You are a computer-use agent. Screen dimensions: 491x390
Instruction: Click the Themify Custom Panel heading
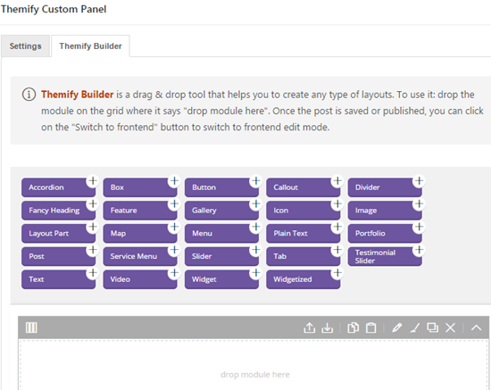54,9
